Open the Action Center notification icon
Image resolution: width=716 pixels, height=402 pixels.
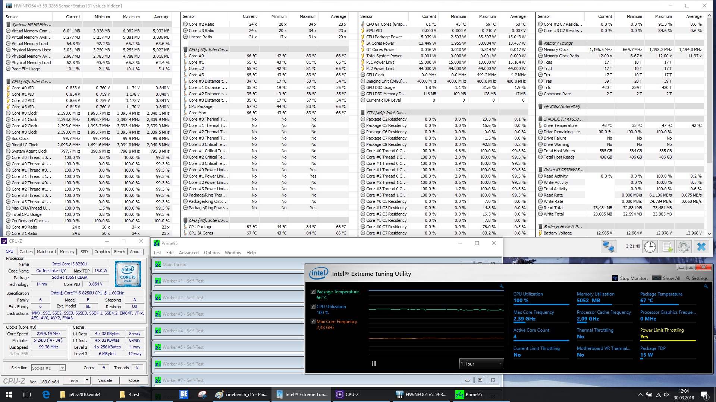pos(704,394)
